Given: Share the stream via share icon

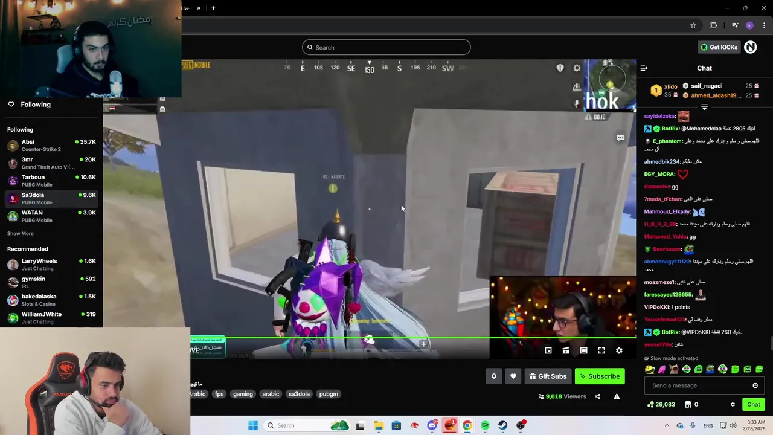Looking at the screenshot, I should (x=597, y=396).
